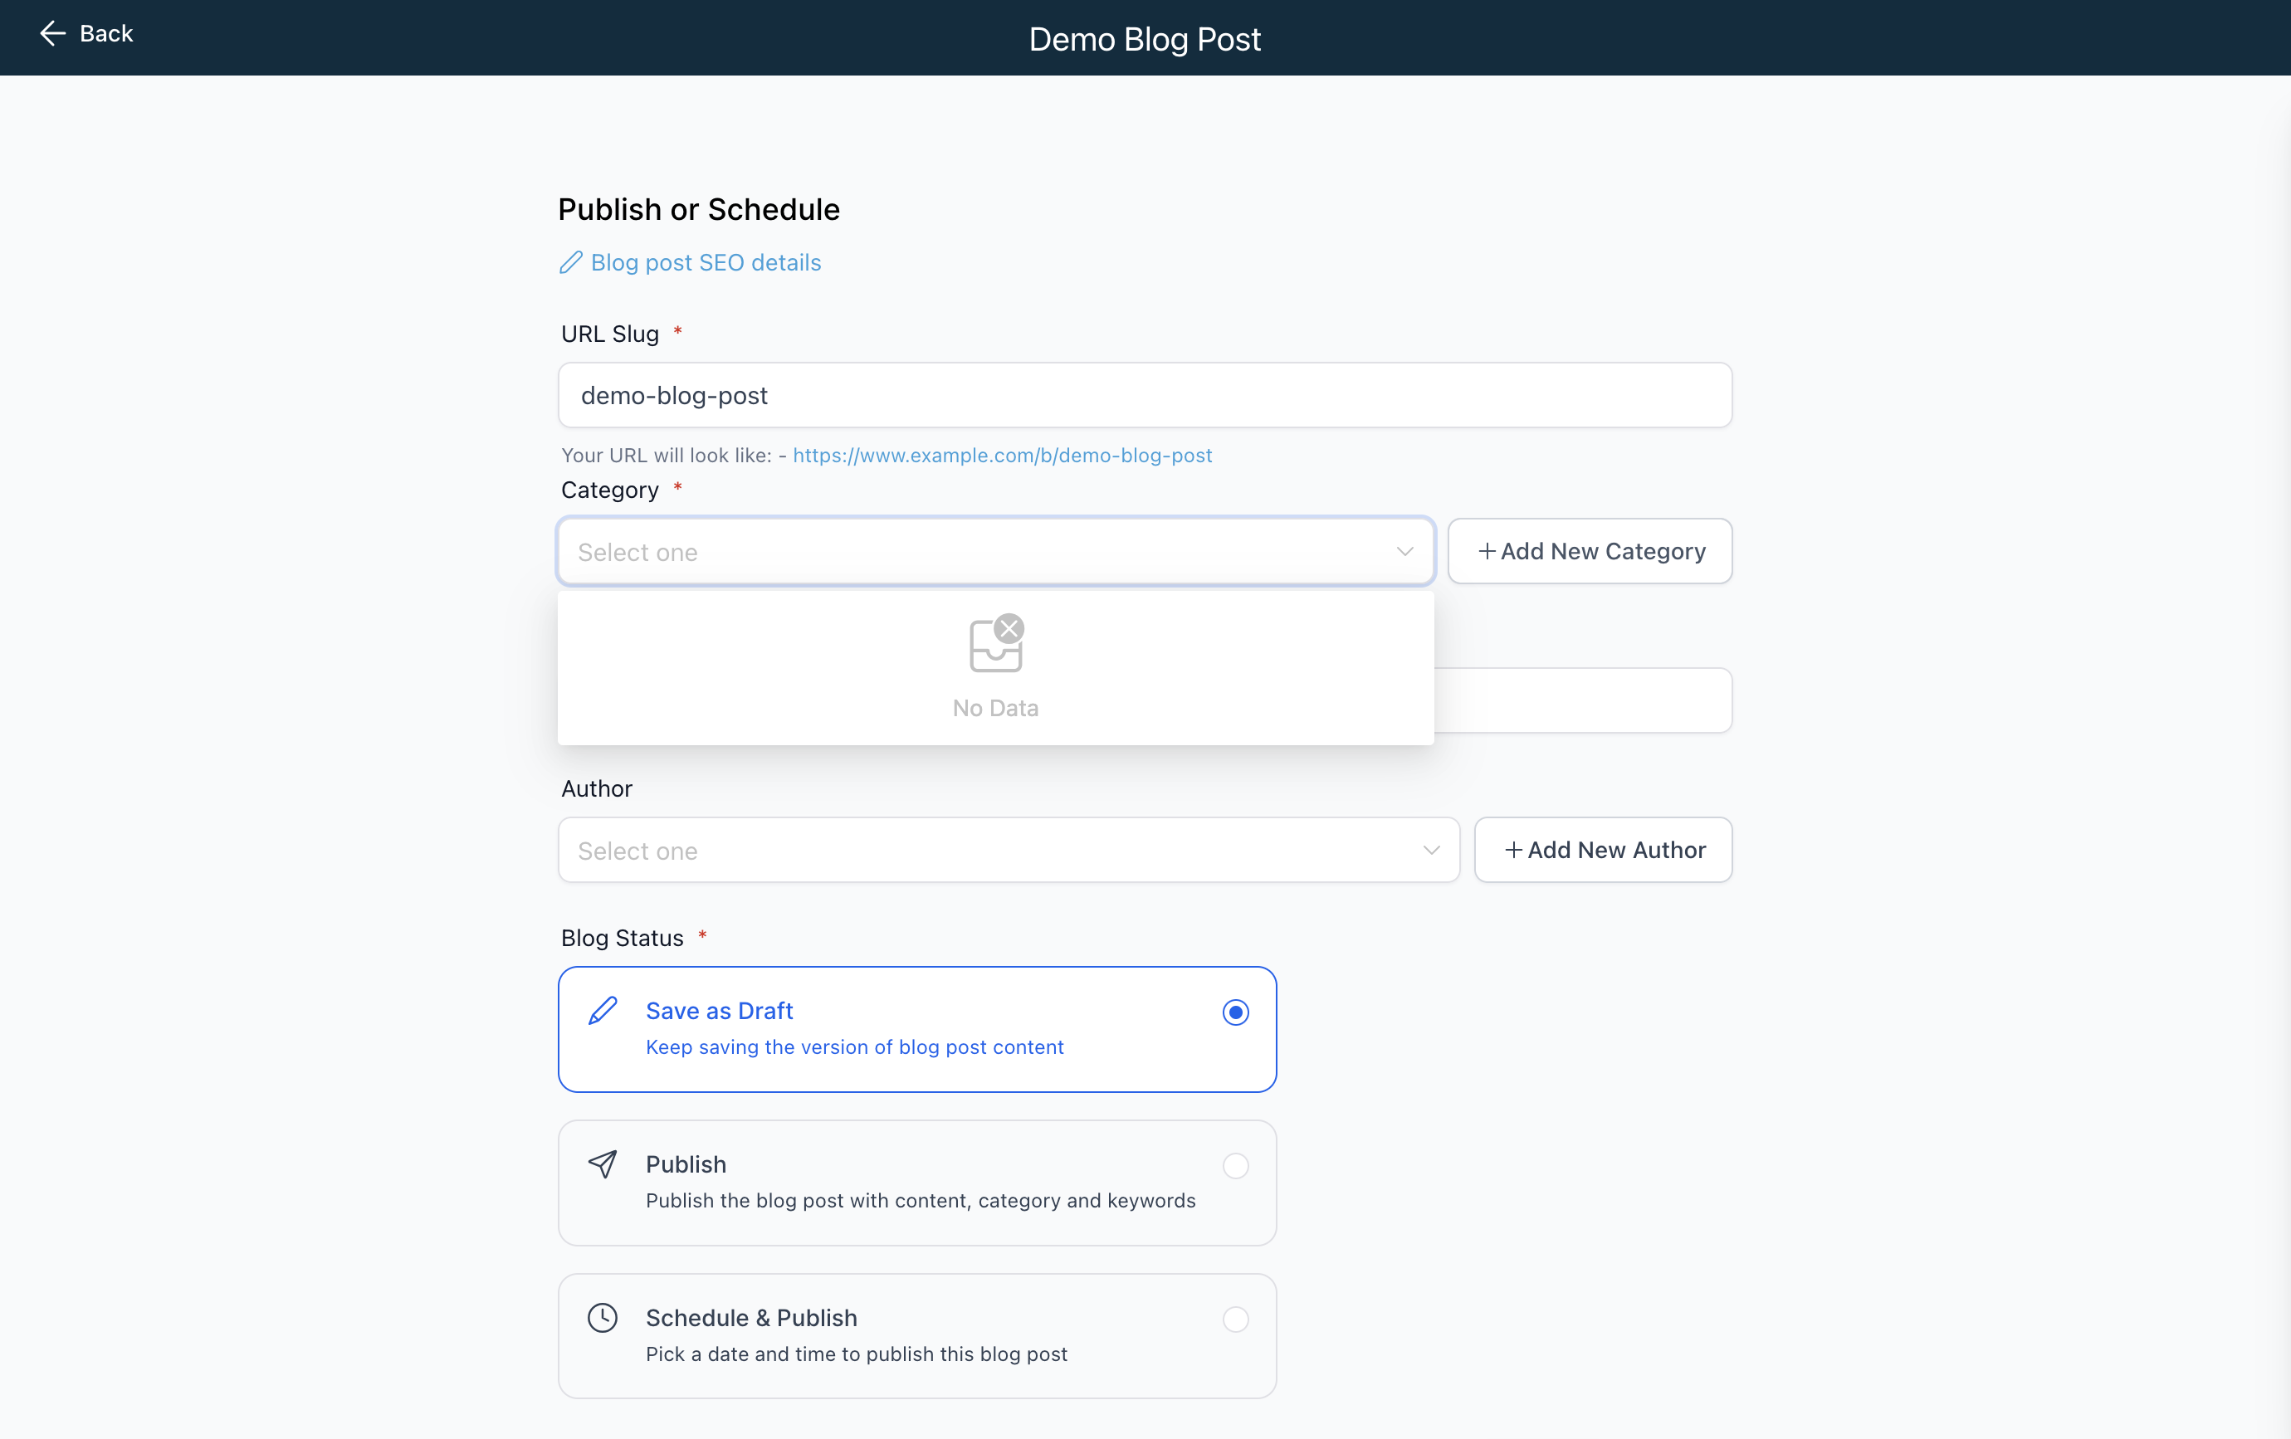This screenshot has height=1439, width=2291.
Task: Go Back using the Back label
Action: tap(106, 33)
